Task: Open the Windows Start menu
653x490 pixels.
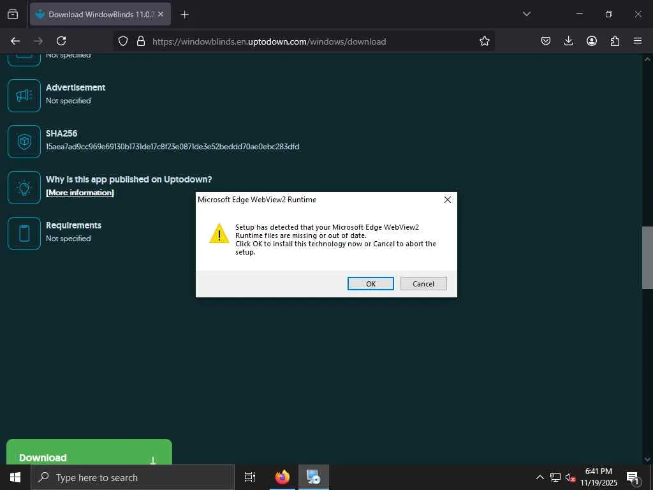Action: (x=15, y=477)
